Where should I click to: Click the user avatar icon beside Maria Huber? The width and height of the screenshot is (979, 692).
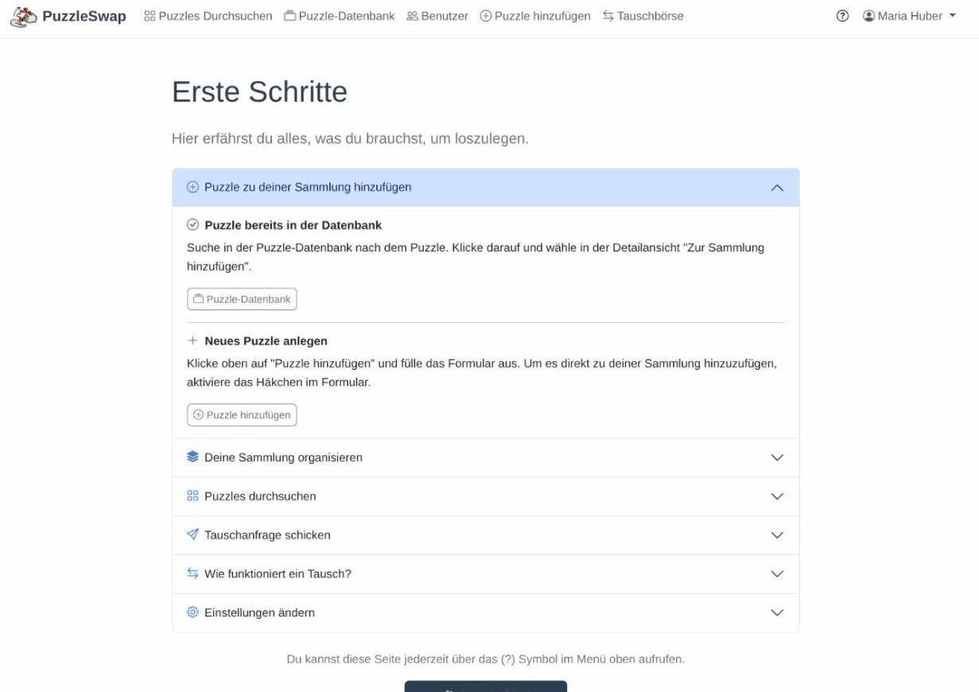tap(868, 16)
